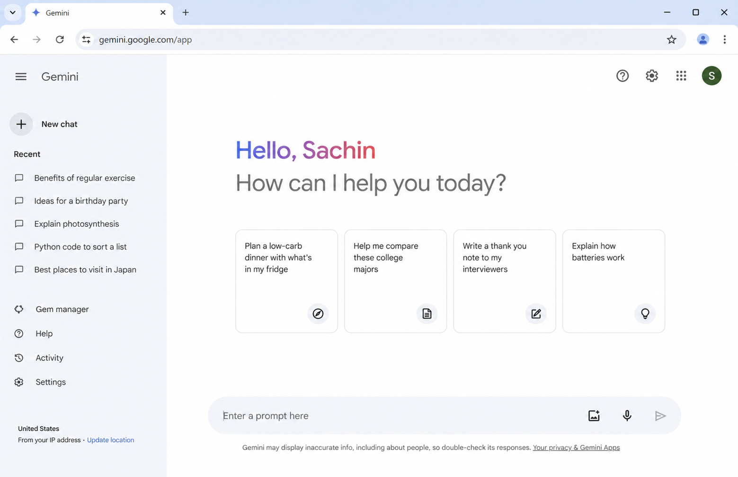738x477 pixels.
Task: Open Settings in the sidebar
Action: point(40,382)
